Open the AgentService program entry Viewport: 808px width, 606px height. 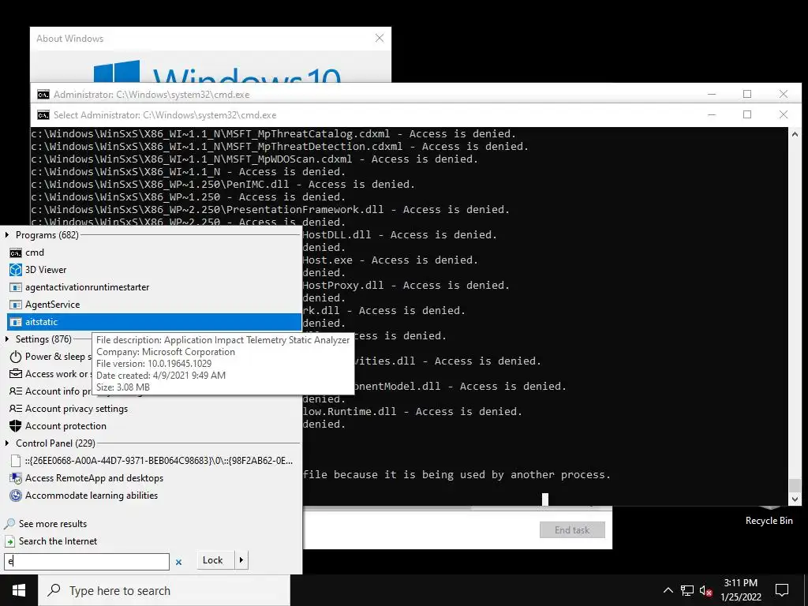click(x=52, y=305)
